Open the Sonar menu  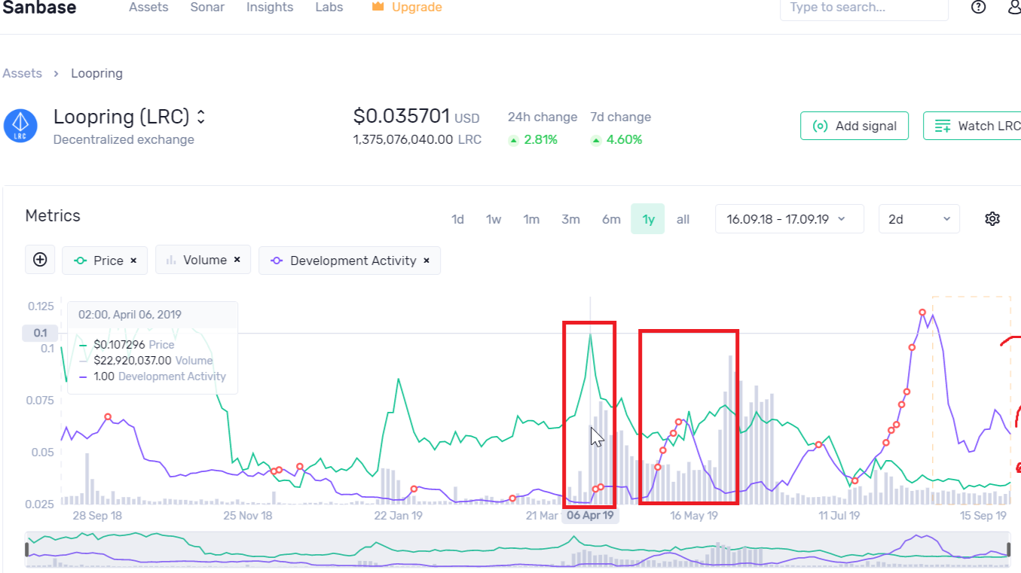pos(207,7)
